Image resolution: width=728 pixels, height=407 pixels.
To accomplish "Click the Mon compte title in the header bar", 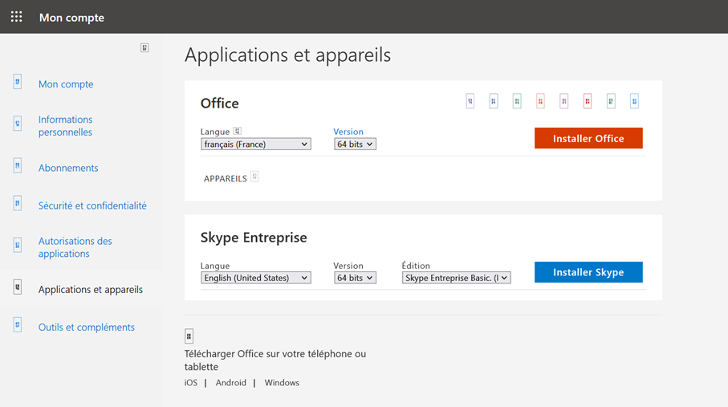I will pyautogui.click(x=71, y=18).
